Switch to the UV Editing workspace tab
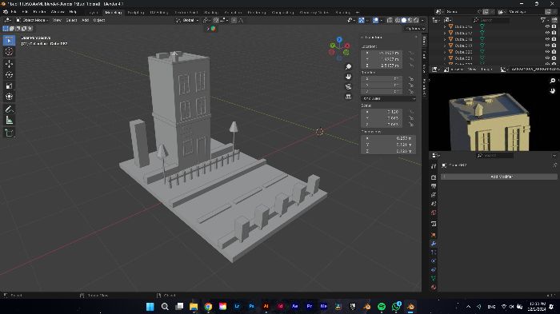Viewport: 560px width, 314px height. click(x=159, y=12)
